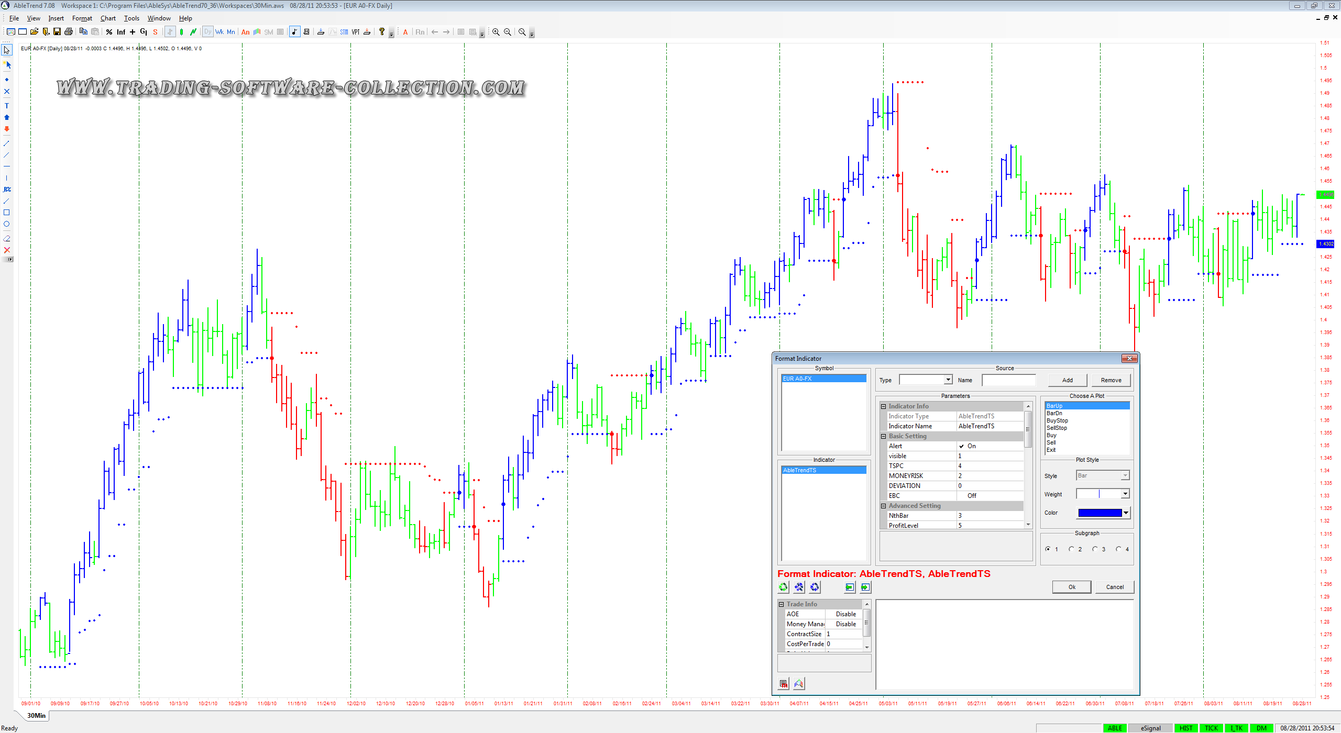This screenshot has height=733, width=1341.
Task: Click the green left arrow icon in the dialog
Action: tap(850, 587)
